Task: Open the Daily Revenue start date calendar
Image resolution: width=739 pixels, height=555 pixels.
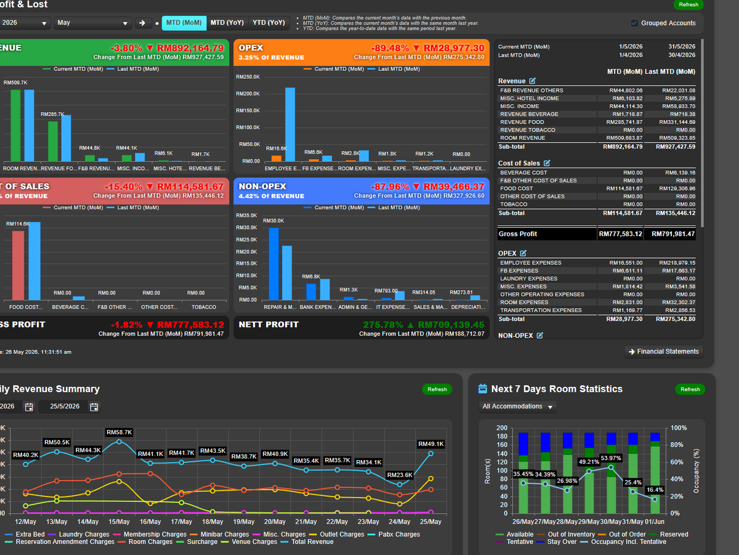Action: tap(28, 407)
